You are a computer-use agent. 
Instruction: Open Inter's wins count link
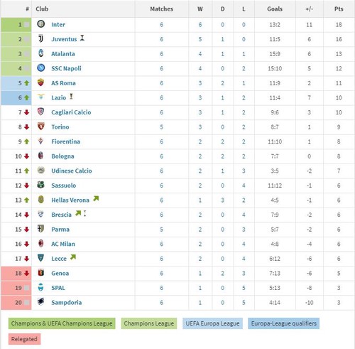click(200, 25)
